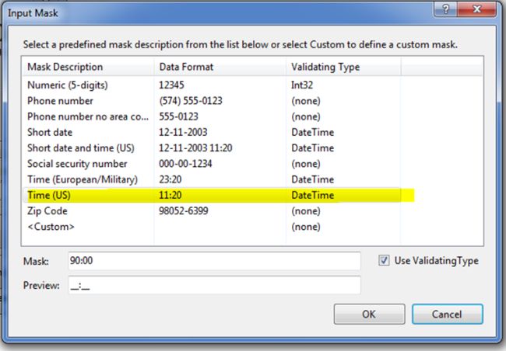Choose Phone number no area code mask

[86, 116]
